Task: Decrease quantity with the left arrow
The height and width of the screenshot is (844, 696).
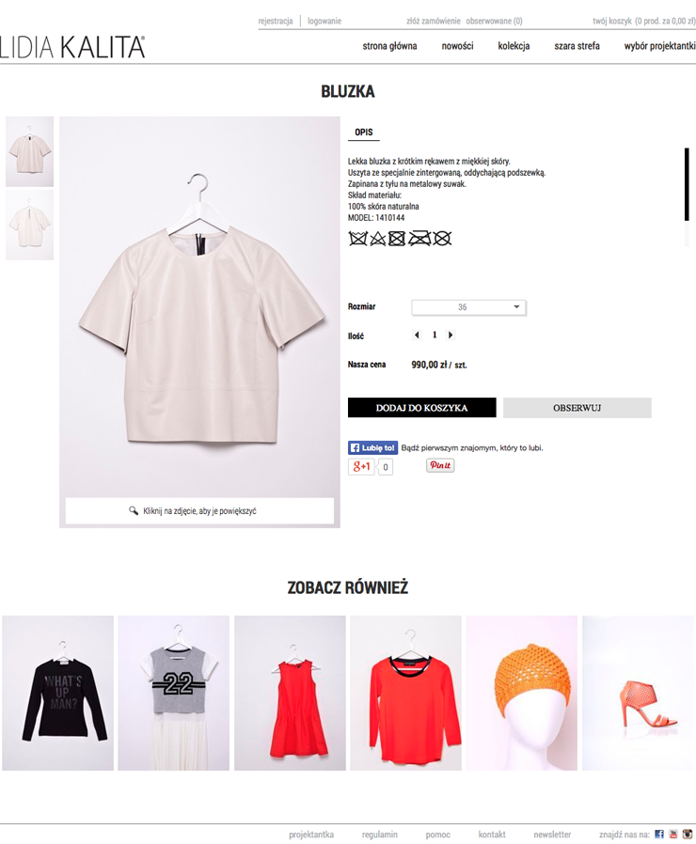Action: [x=417, y=335]
